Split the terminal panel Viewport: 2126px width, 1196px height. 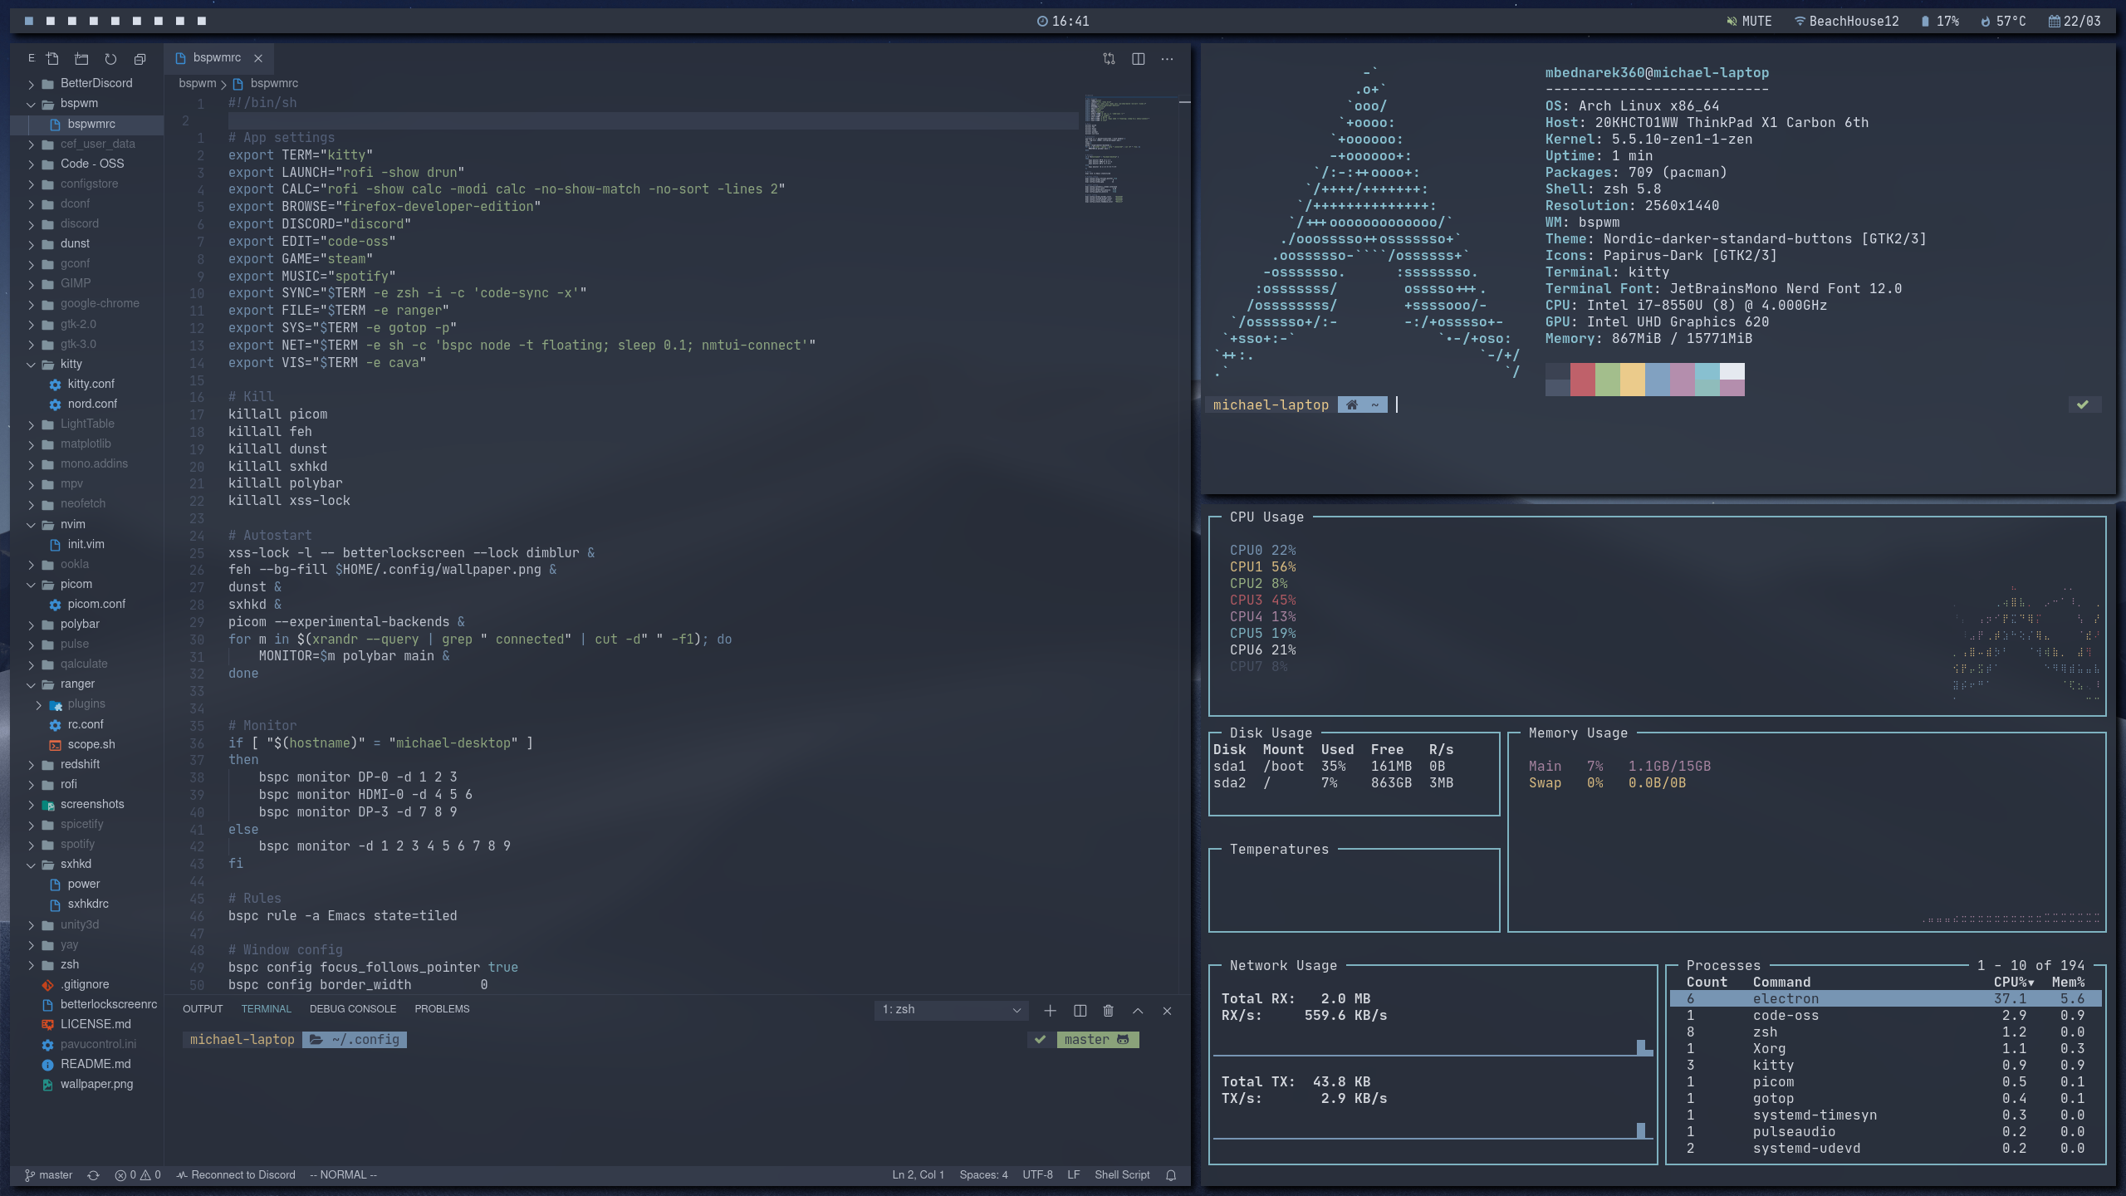click(1080, 1011)
